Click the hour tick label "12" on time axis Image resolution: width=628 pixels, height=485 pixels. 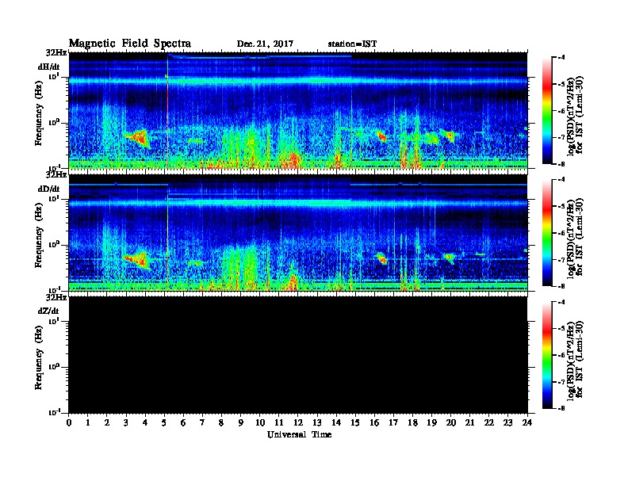(298, 423)
